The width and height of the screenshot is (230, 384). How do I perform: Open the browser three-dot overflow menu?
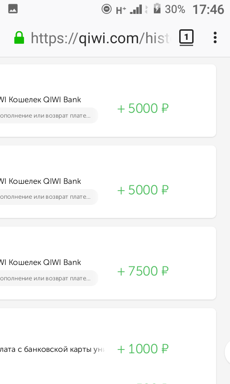tap(215, 38)
